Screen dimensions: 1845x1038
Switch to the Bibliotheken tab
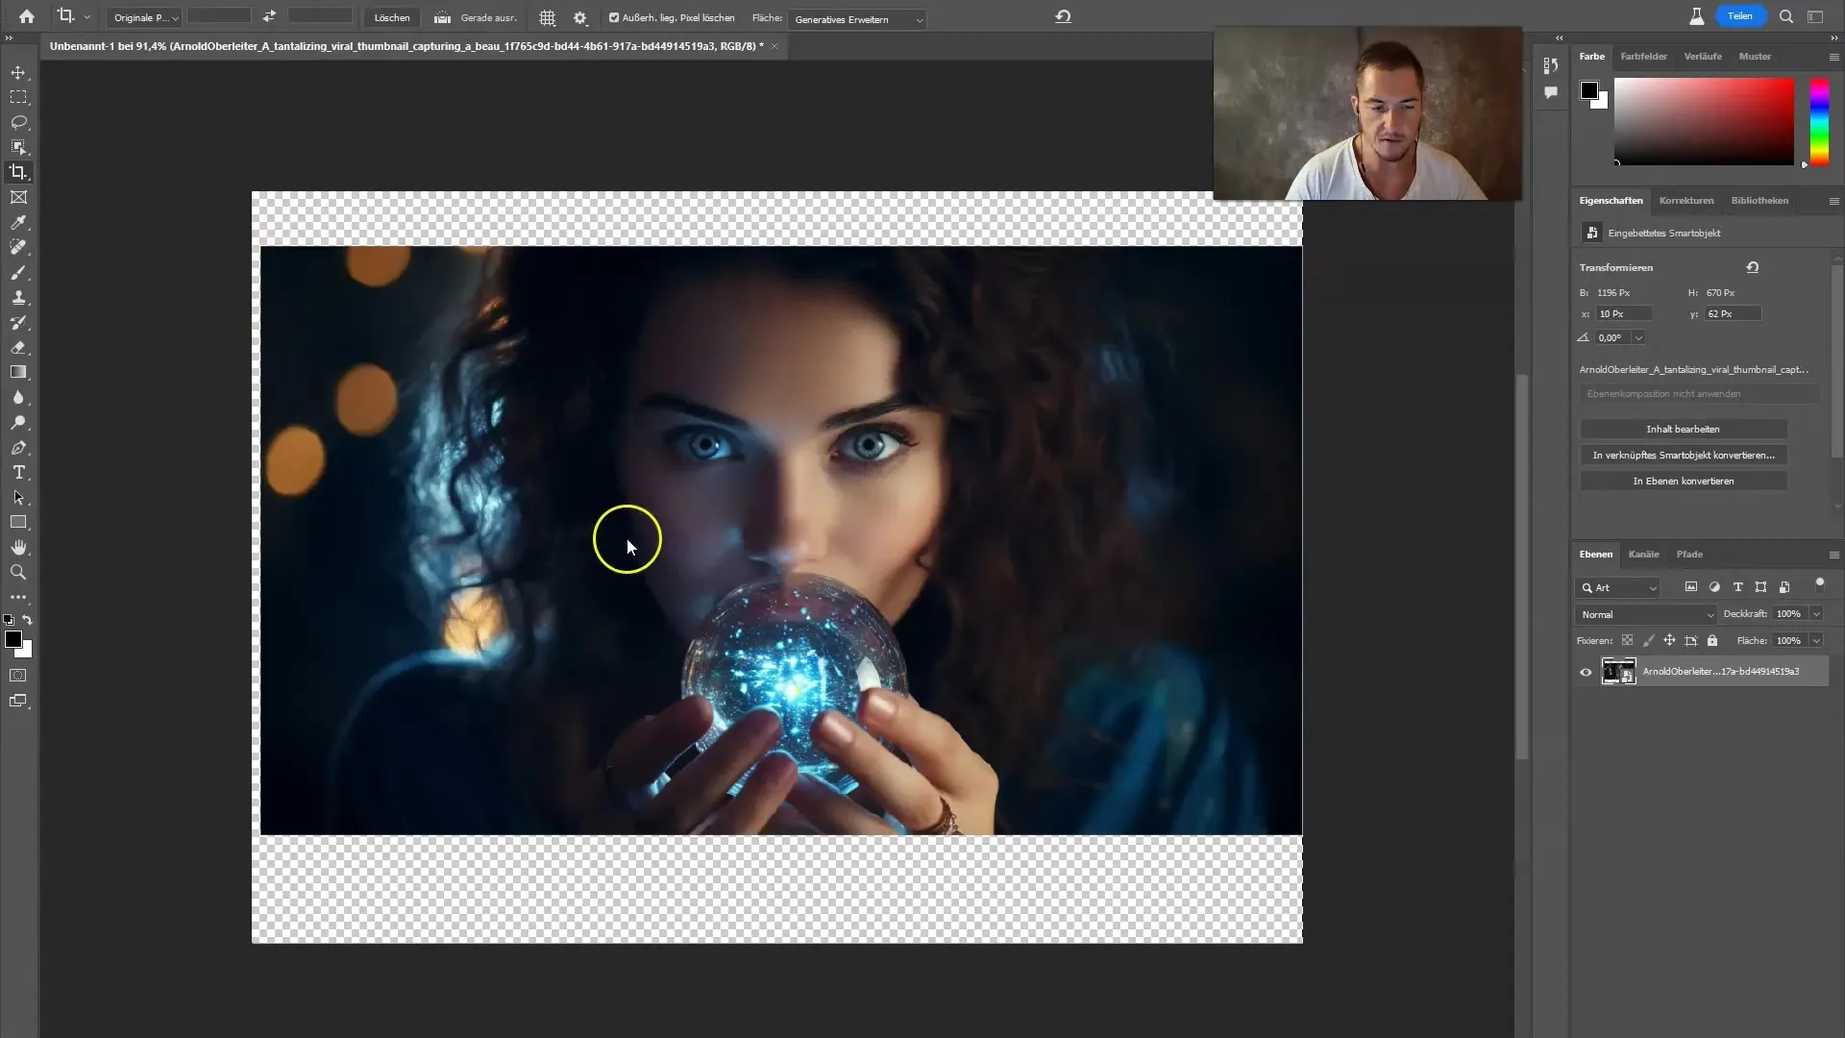click(x=1759, y=200)
